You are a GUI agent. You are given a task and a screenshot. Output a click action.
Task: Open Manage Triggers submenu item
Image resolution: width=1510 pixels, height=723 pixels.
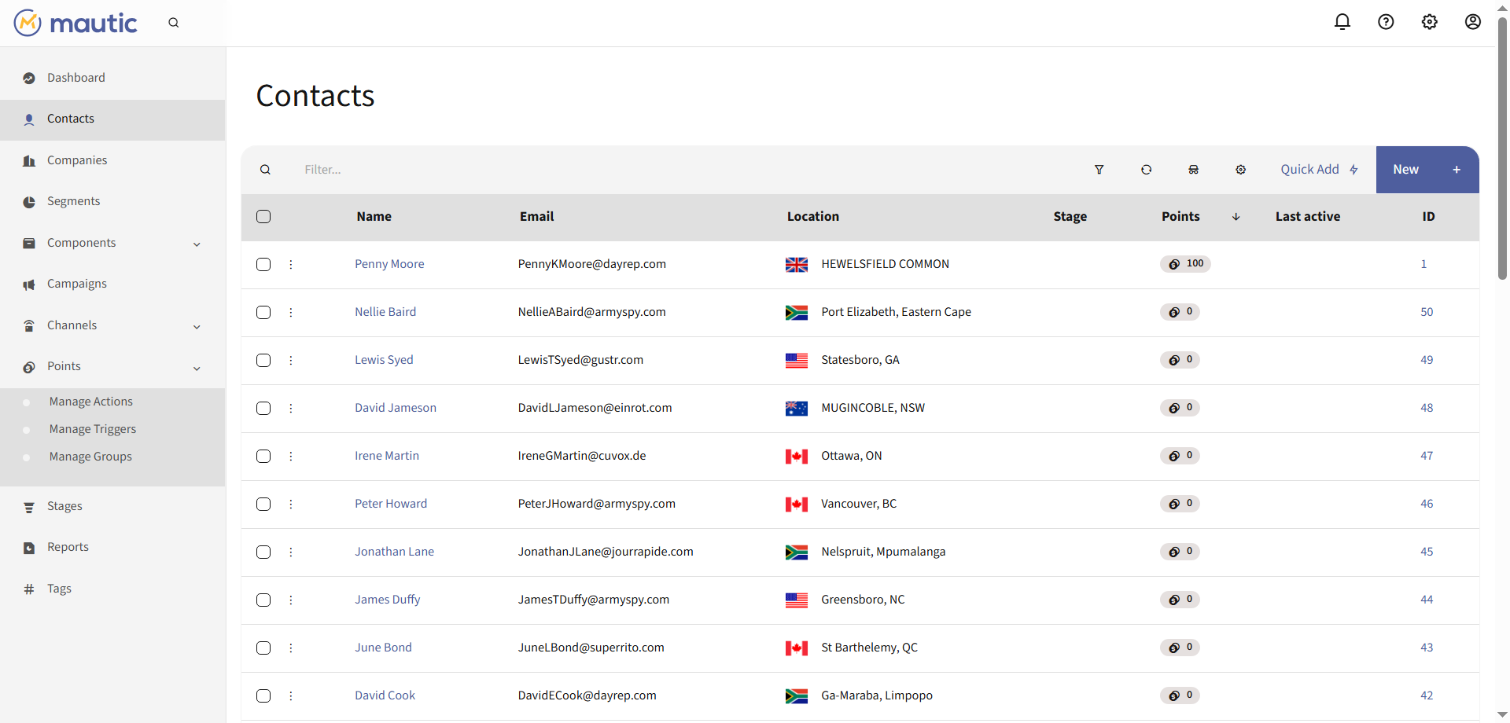pos(93,429)
